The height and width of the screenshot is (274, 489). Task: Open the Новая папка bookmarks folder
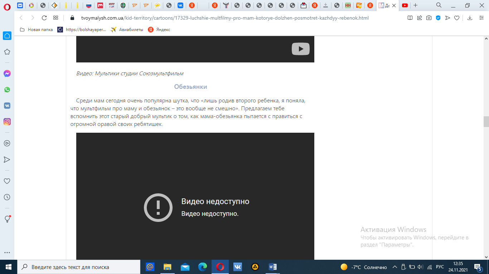click(x=36, y=30)
